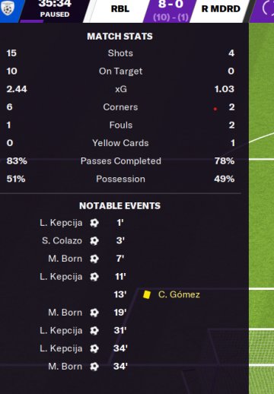Open C. Gómez player link
The height and width of the screenshot is (394, 274).
(179, 294)
